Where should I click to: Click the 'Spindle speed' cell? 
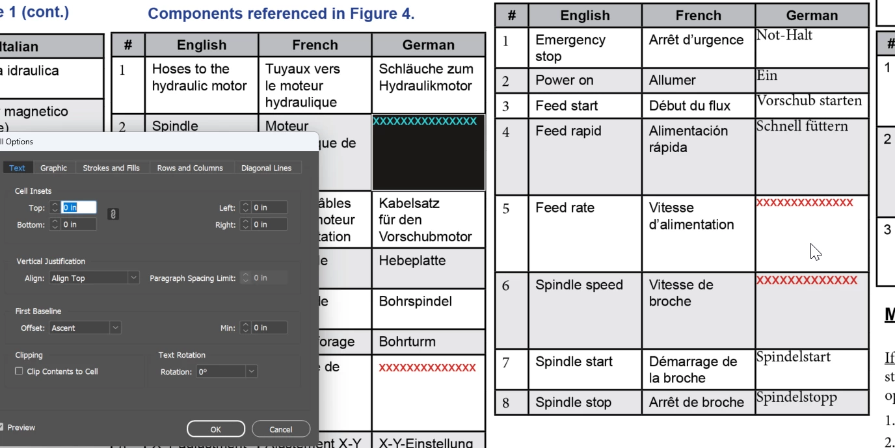point(585,310)
